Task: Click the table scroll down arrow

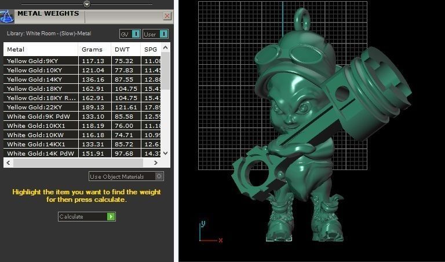Action: click(x=166, y=153)
